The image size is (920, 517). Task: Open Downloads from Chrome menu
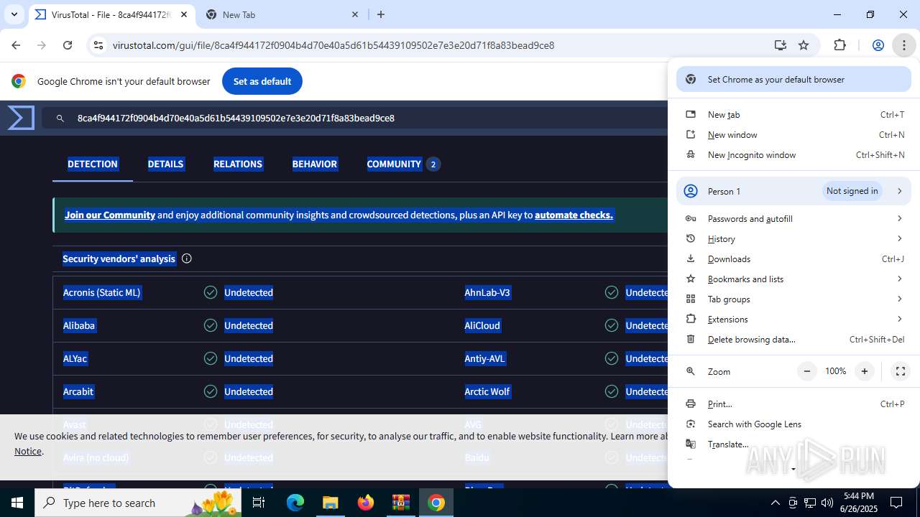[x=793, y=259]
